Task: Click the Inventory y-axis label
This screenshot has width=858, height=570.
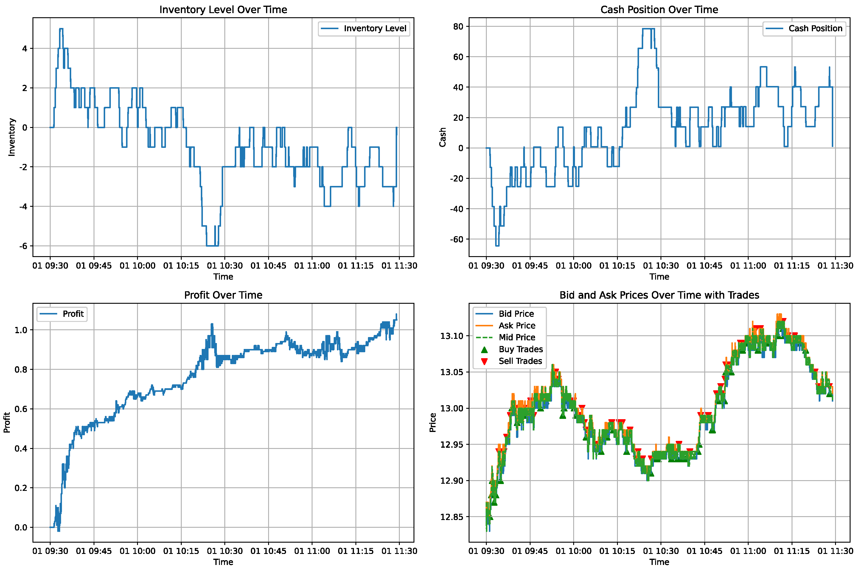Action: point(12,137)
